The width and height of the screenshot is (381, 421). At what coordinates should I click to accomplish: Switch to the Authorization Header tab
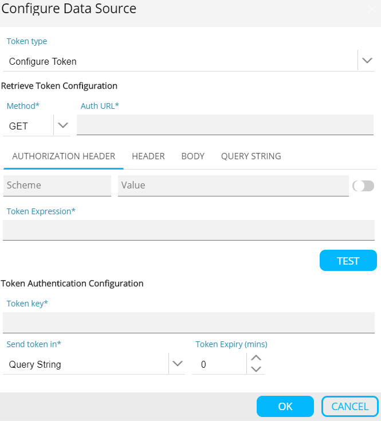64,156
